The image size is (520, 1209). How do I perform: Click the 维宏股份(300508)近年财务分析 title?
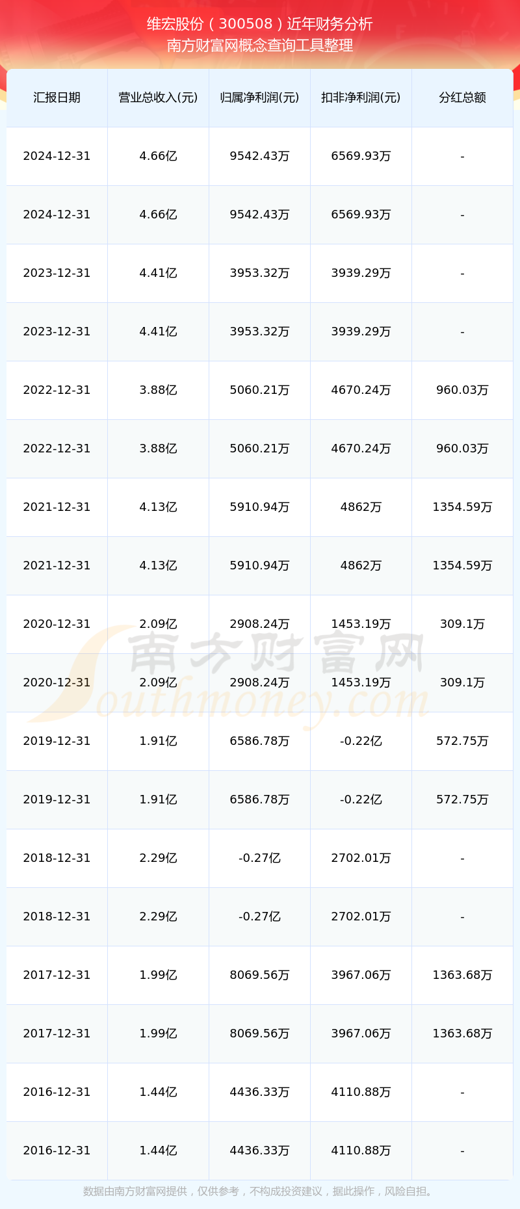(x=260, y=24)
